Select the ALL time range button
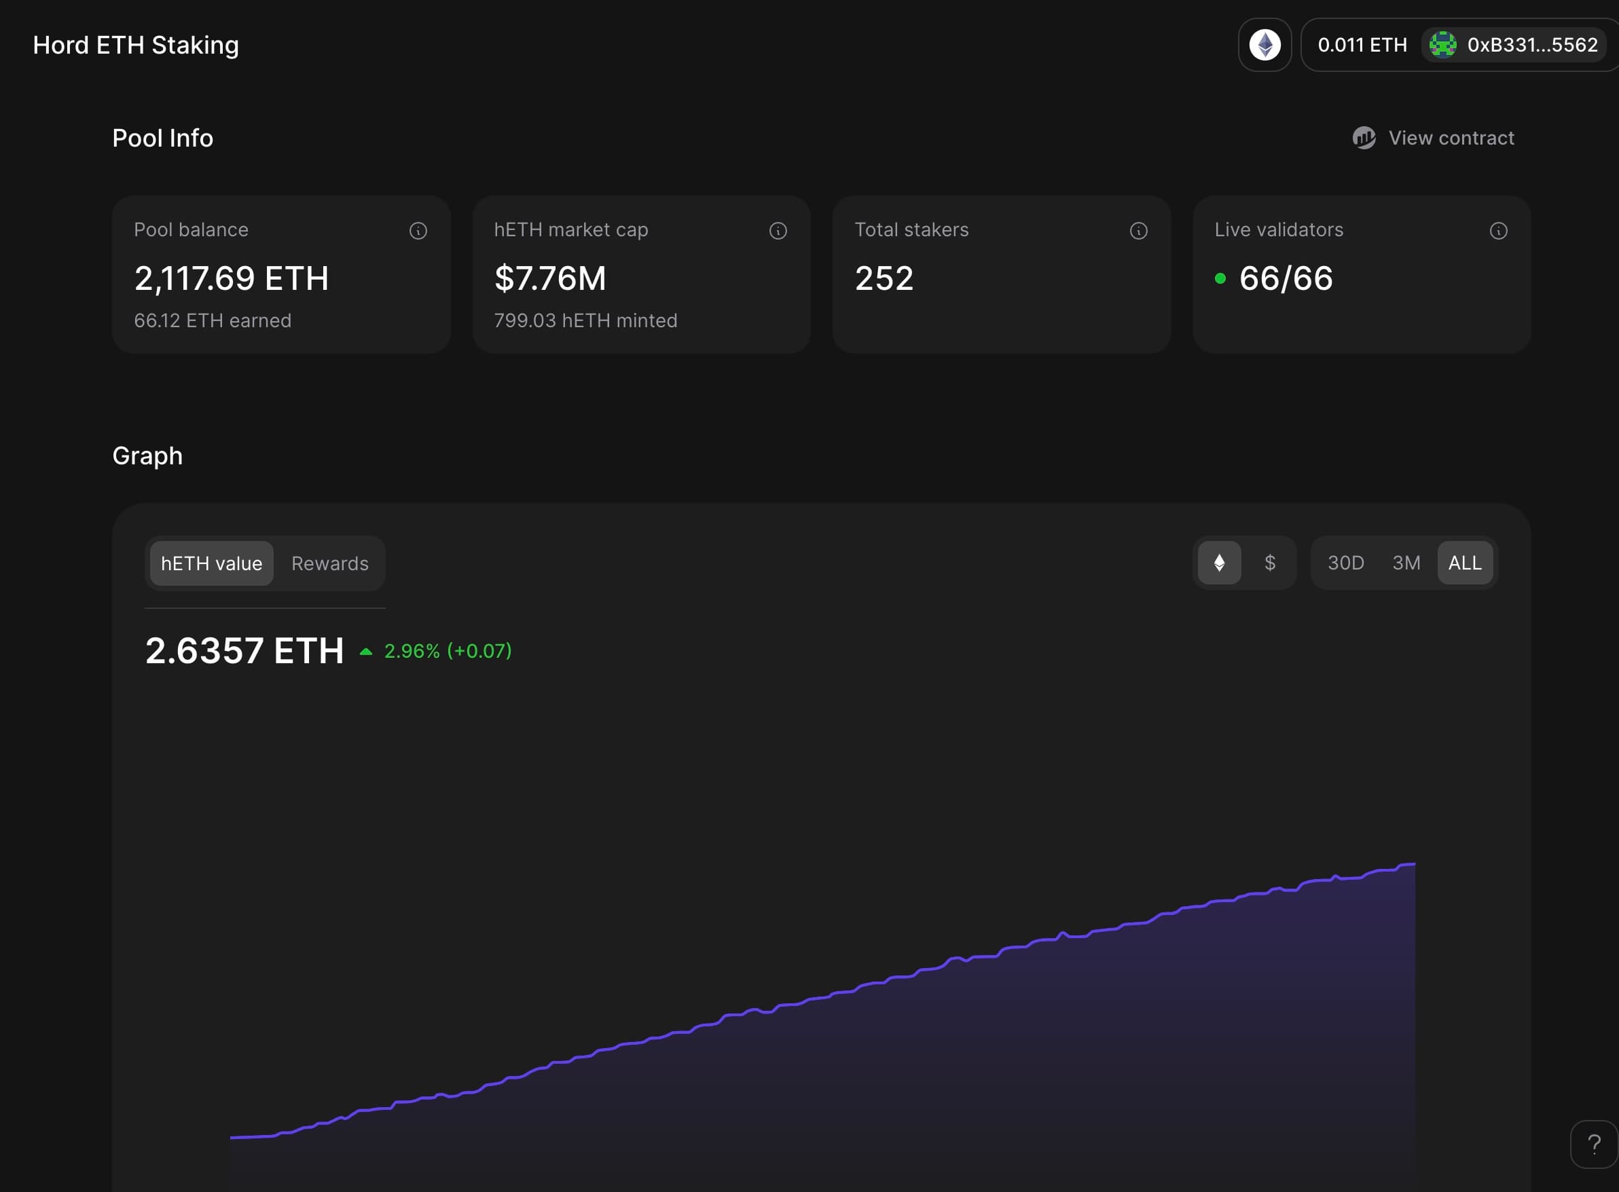Screen dimensions: 1619x1192 click(x=1466, y=563)
